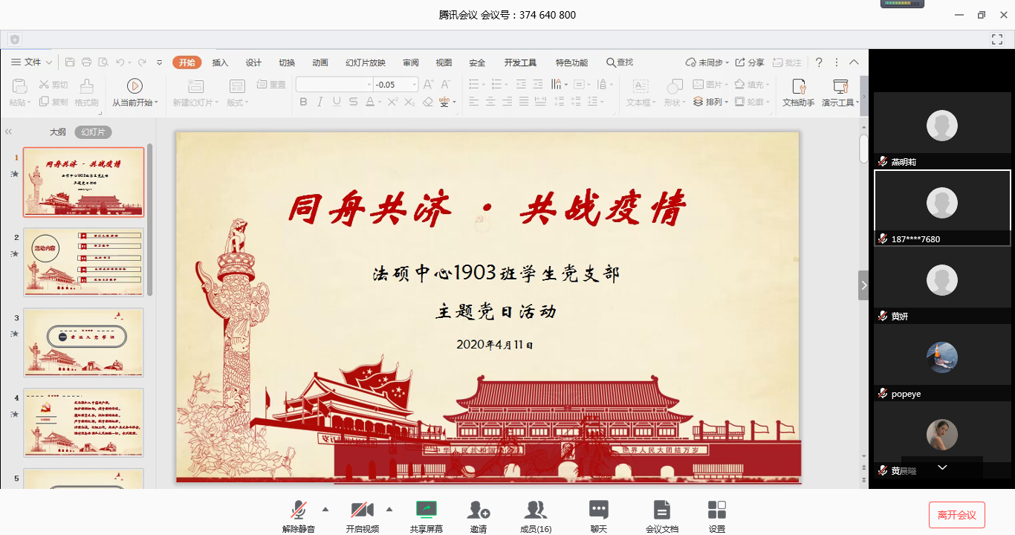1015x535 pixels.
Task: Expand video options arrow beside 开启视频
Action: pos(389,509)
